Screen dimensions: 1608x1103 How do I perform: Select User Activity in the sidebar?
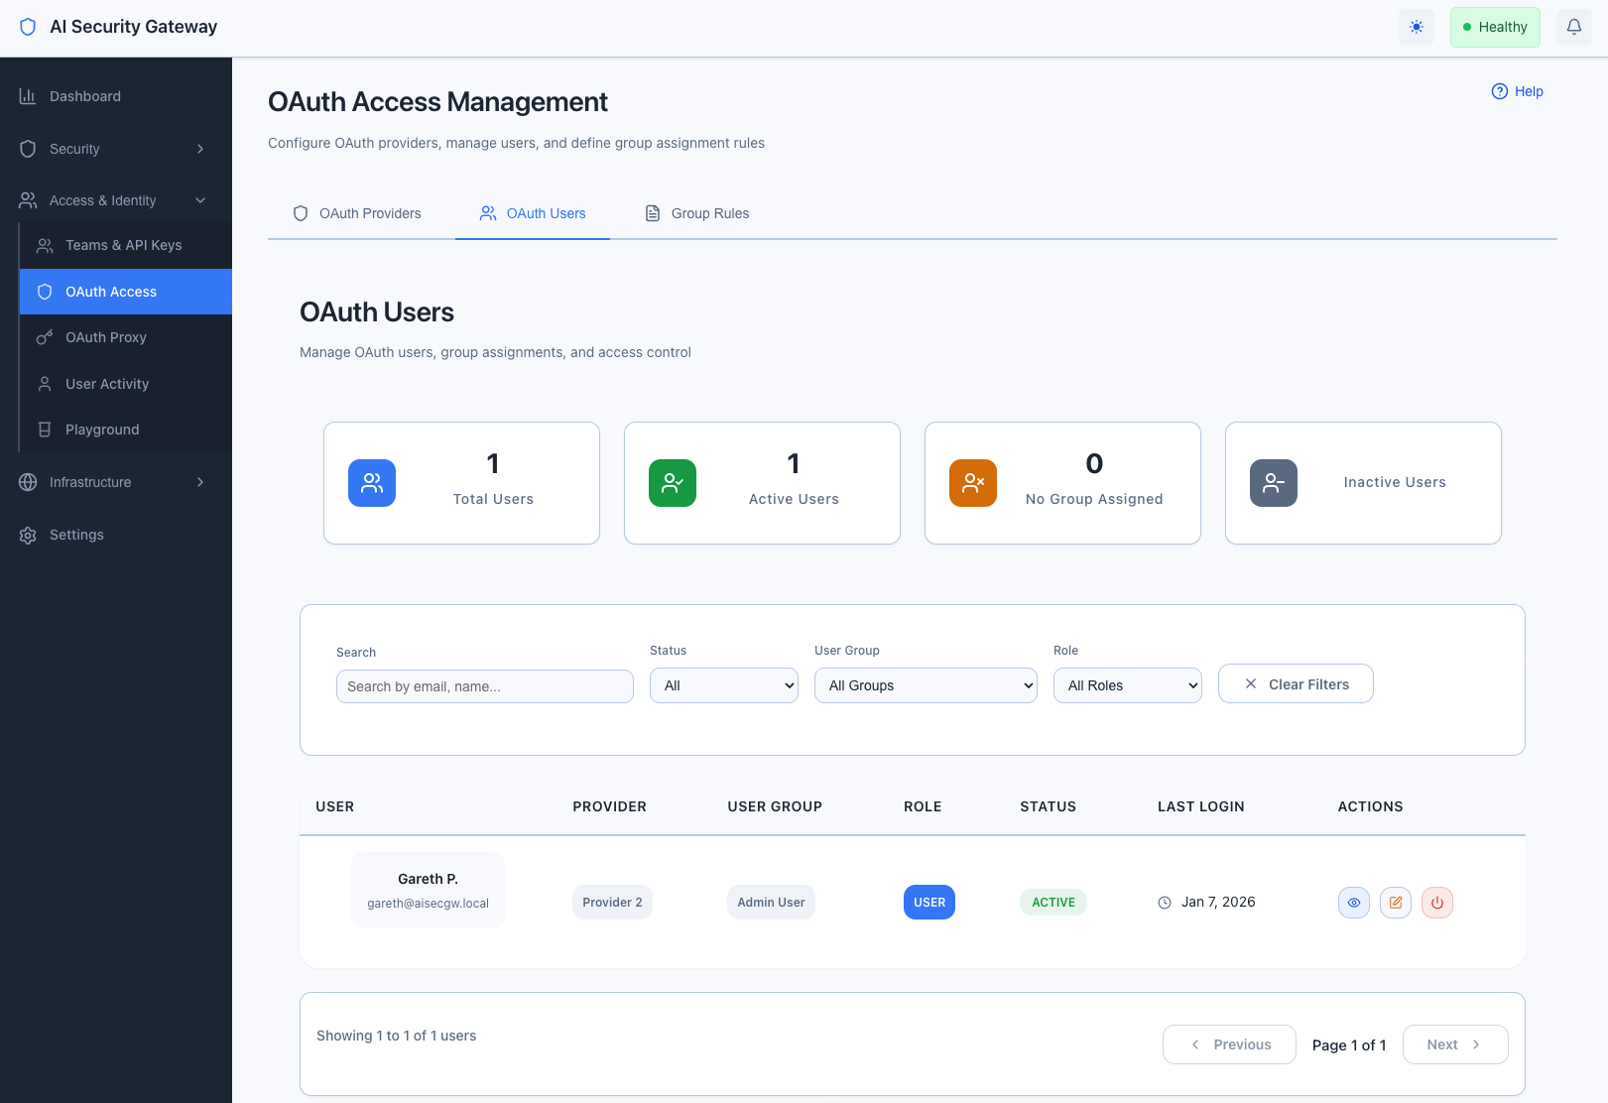107,384
